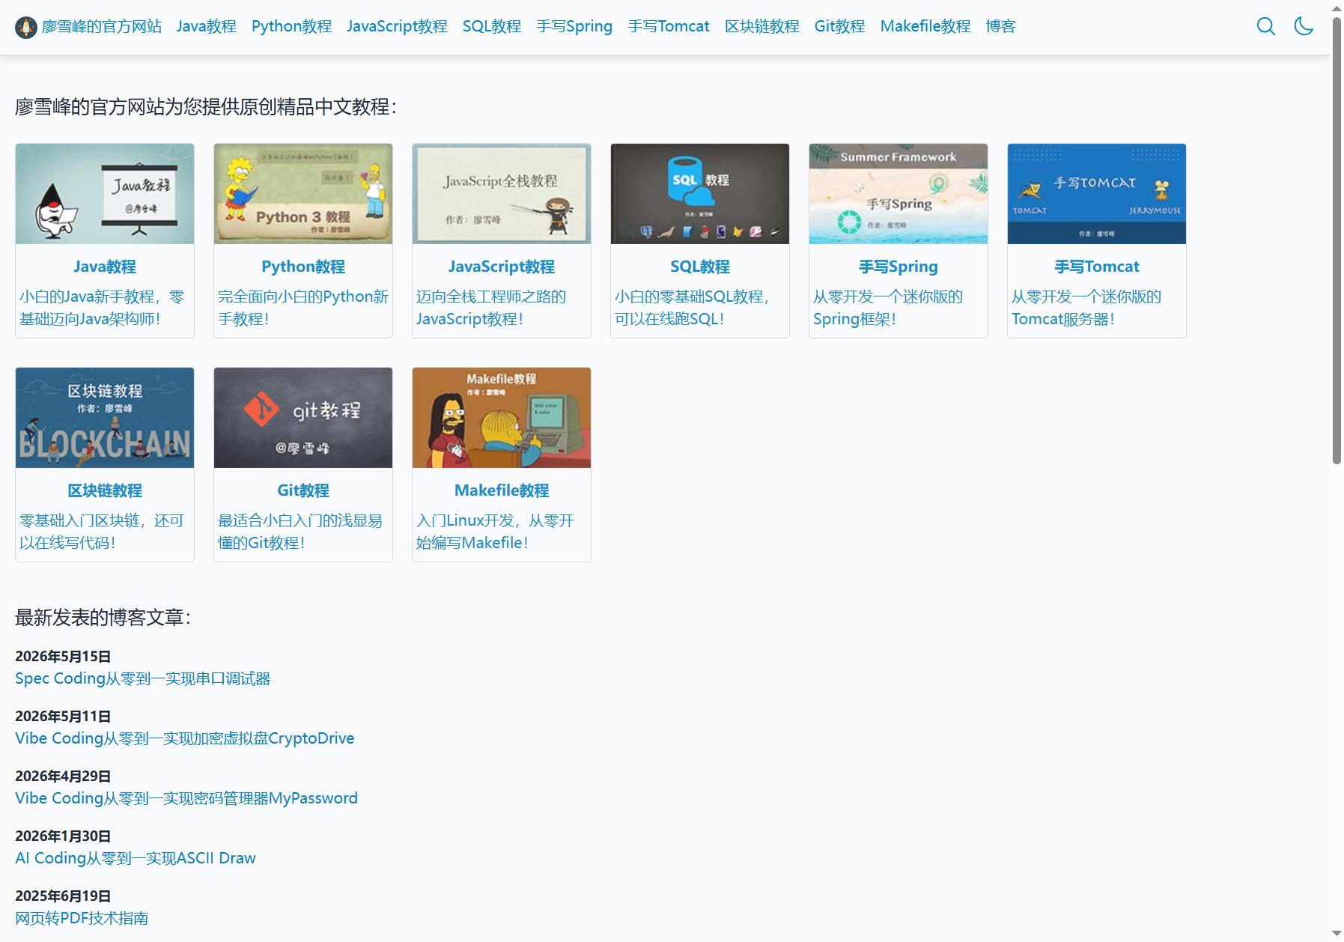1344x942 pixels.
Task: Click the scrollbar down arrow
Action: (x=1337, y=934)
